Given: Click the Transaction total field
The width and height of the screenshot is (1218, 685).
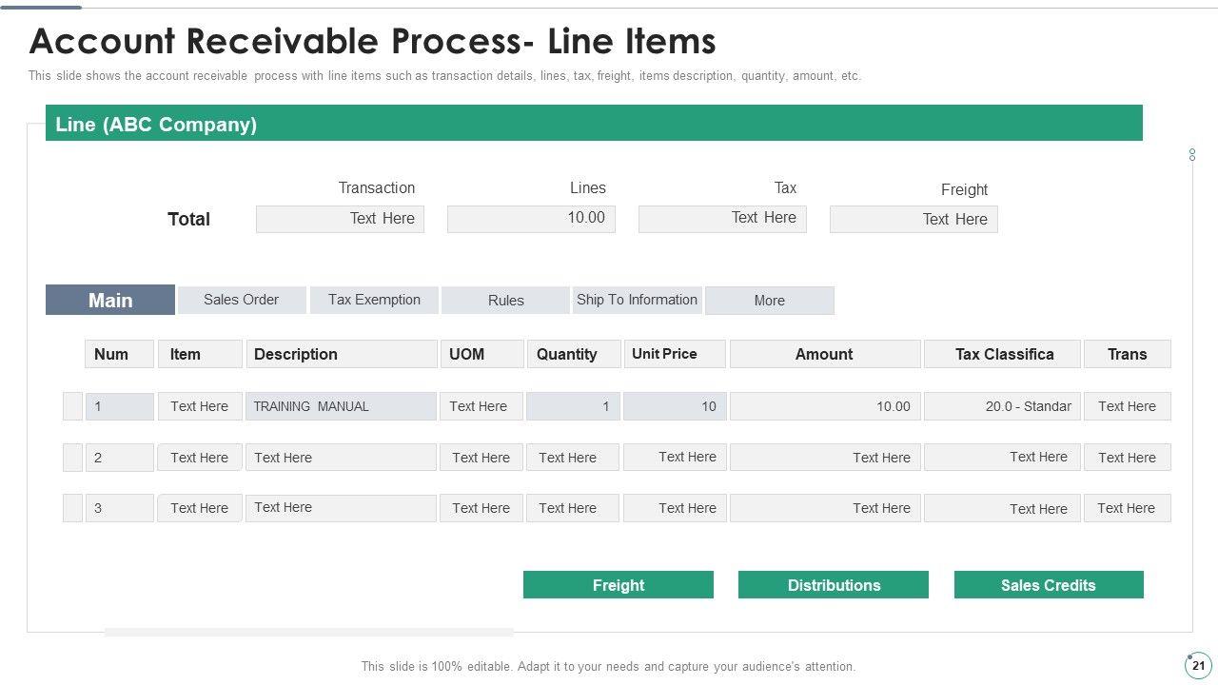Looking at the screenshot, I should tap(340, 219).
